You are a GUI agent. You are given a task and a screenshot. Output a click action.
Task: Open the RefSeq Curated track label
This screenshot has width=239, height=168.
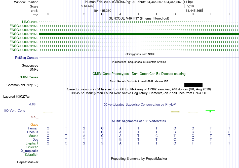coord(27,58)
